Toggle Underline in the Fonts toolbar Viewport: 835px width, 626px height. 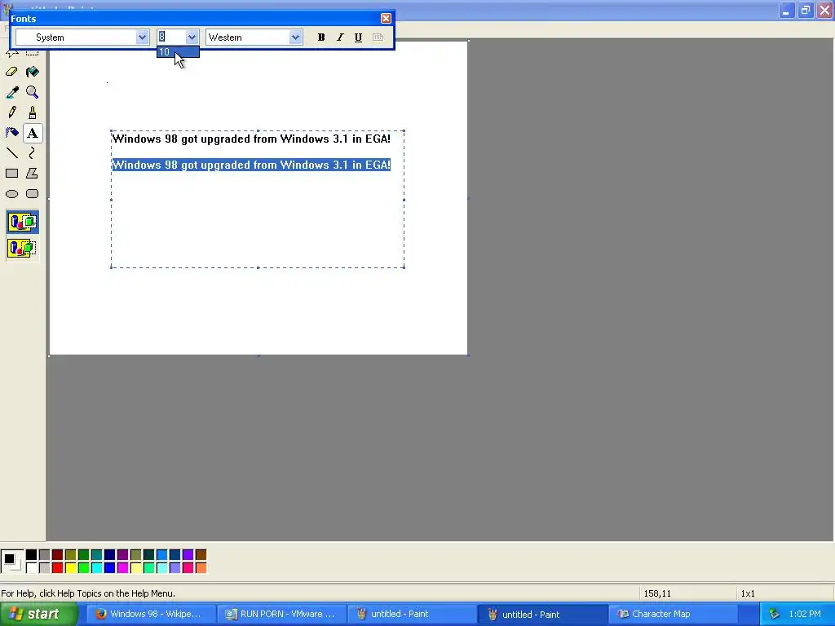pos(359,37)
